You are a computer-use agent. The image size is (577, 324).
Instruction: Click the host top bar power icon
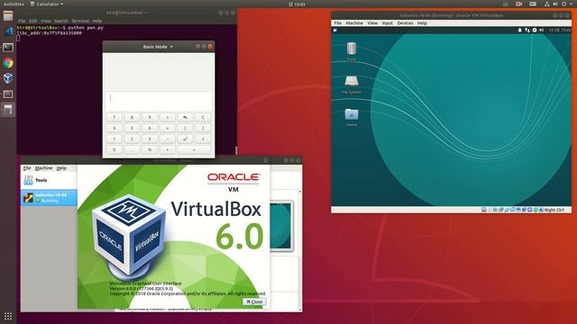563,4
